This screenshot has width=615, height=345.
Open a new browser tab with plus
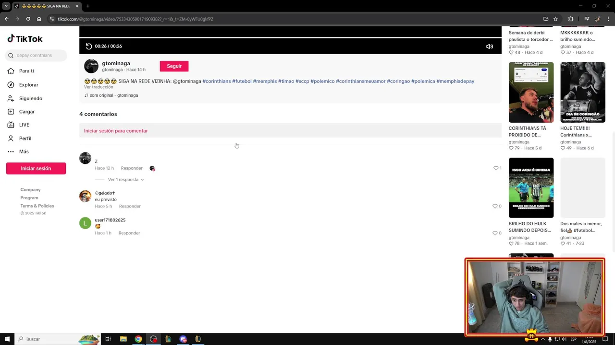(x=87, y=6)
